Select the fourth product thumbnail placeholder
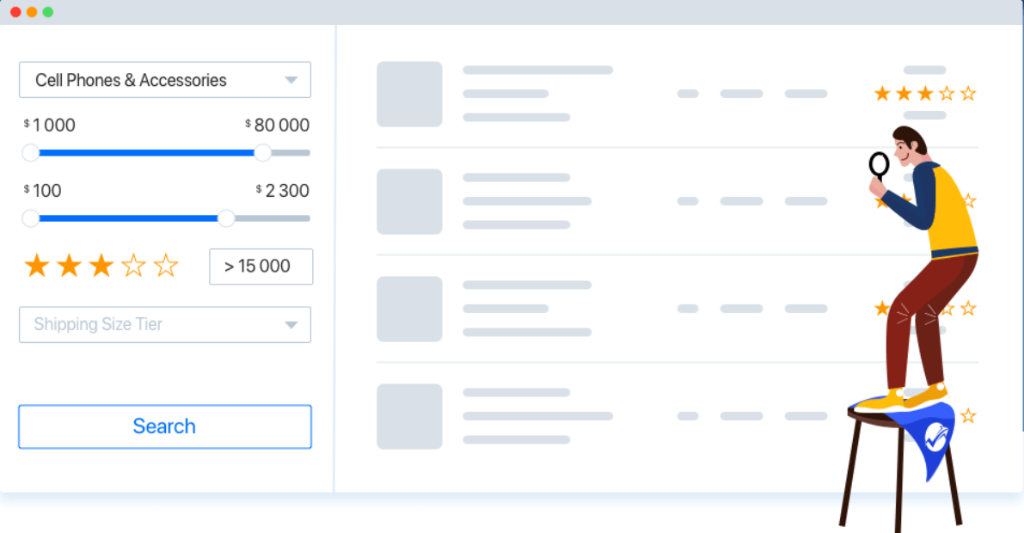This screenshot has width=1024, height=533. click(409, 416)
